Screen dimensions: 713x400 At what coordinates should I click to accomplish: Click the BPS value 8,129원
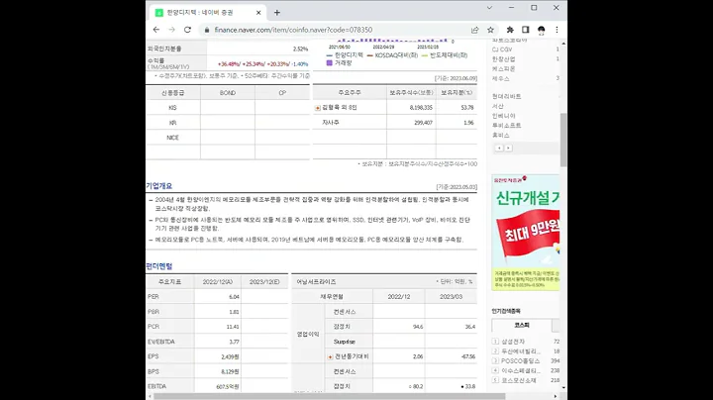230,372
